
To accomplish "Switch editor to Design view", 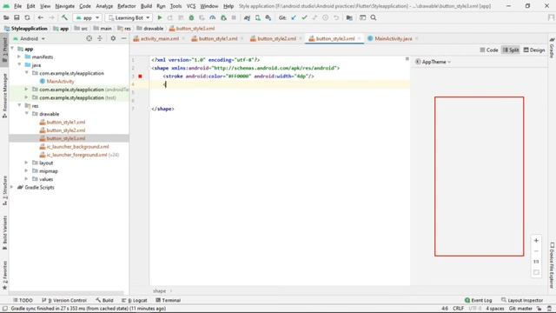I will coord(534,50).
